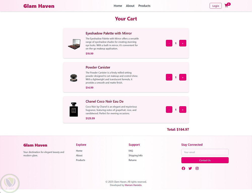Open the FAQ link under Support

coord(131,151)
